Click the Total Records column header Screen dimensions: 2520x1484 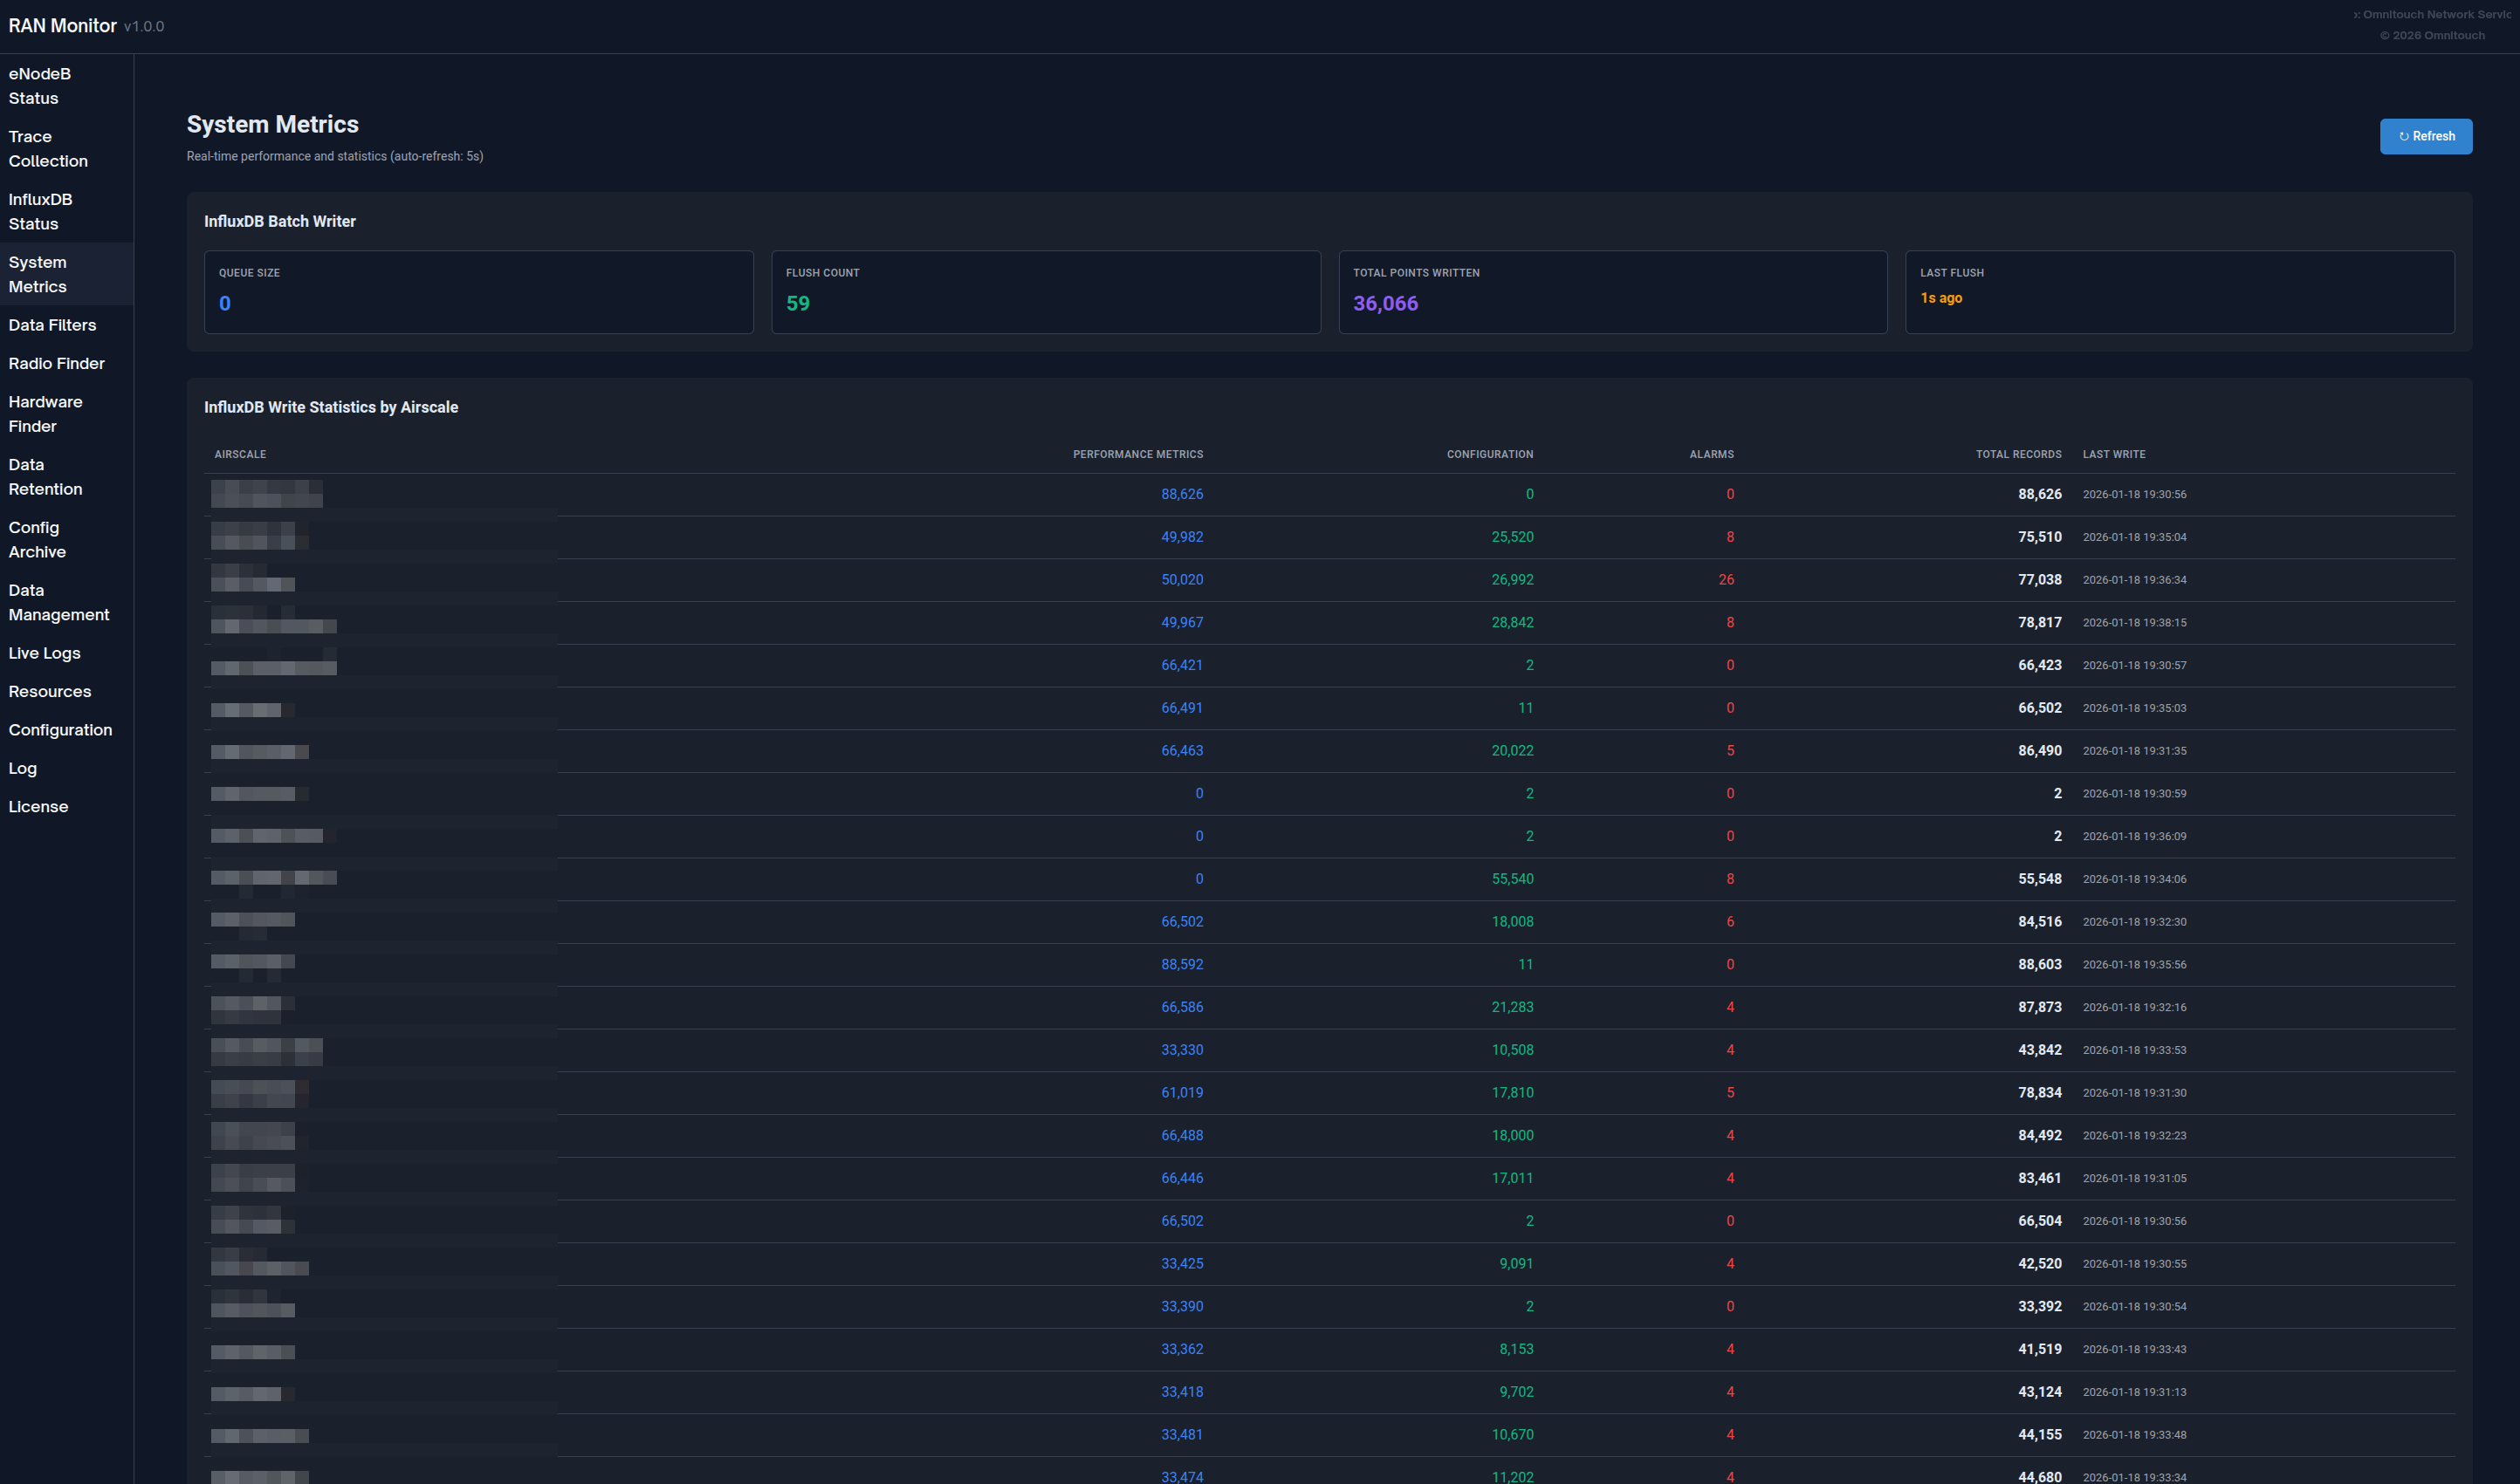[x=2017, y=455]
